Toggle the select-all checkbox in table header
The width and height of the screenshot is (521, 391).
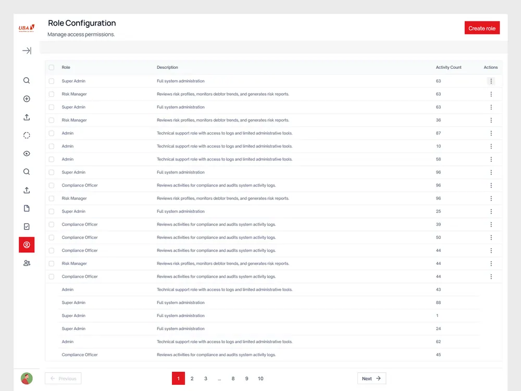[x=52, y=67]
